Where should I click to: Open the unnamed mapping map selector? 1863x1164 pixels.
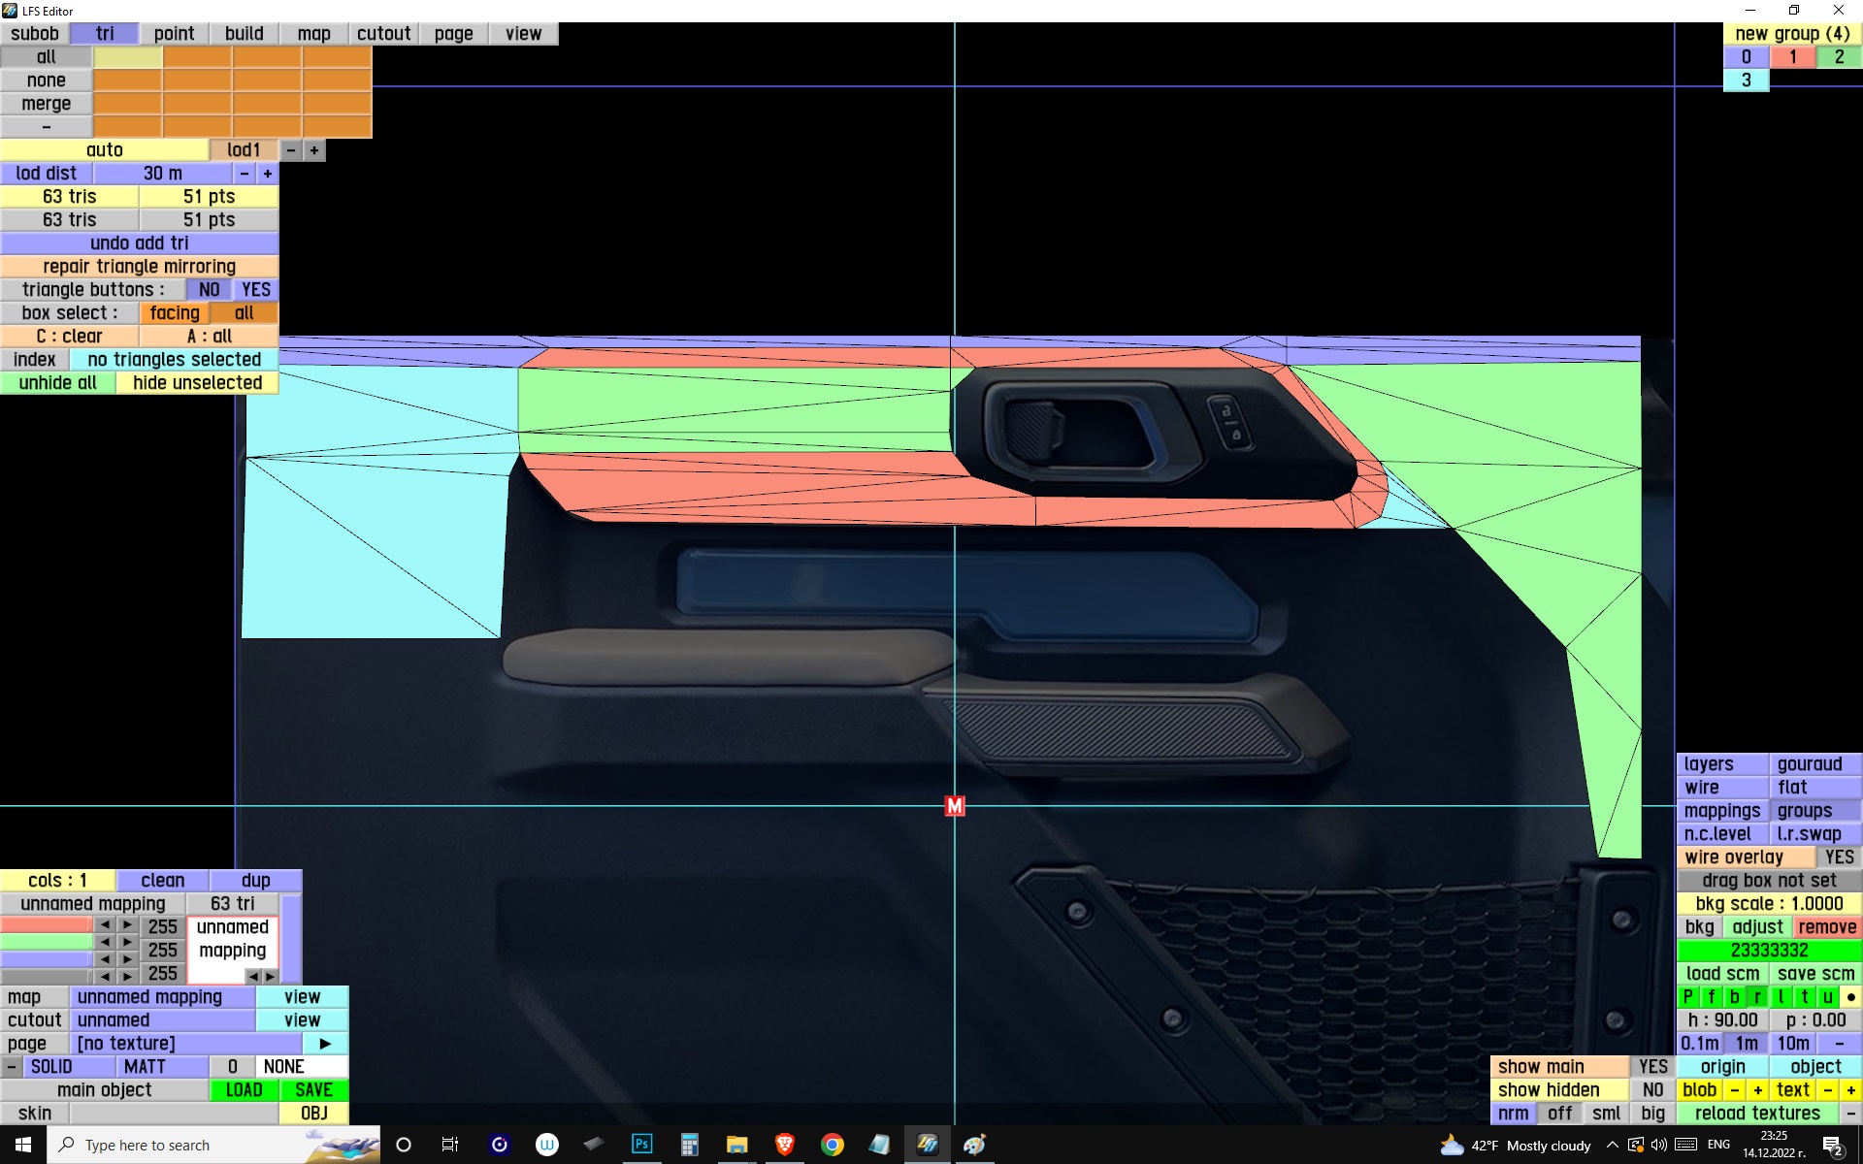point(162,997)
